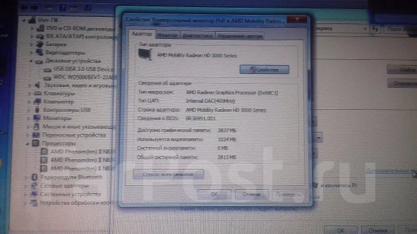Click the Радиомодули Bluetooth icon

pos(35,177)
